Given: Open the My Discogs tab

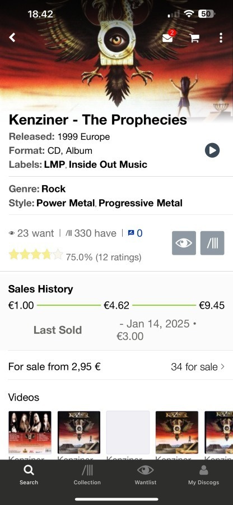Looking at the screenshot, I should click(204, 475).
